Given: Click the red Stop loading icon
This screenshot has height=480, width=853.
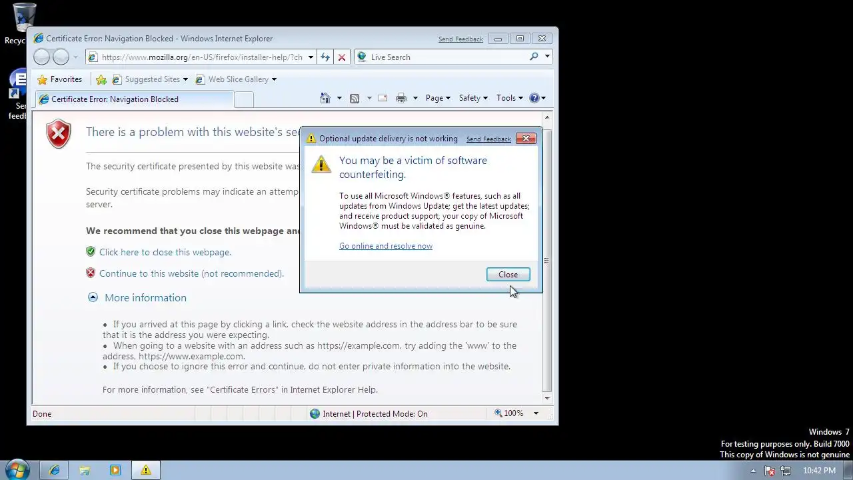Looking at the screenshot, I should (x=342, y=57).
